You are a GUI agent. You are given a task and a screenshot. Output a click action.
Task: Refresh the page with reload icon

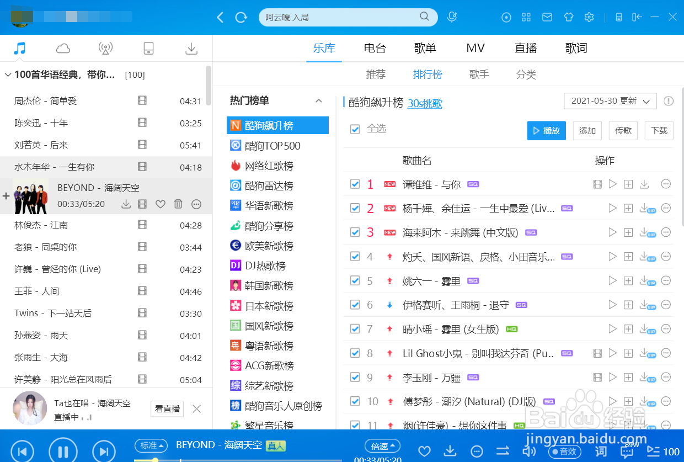(241, 17)
